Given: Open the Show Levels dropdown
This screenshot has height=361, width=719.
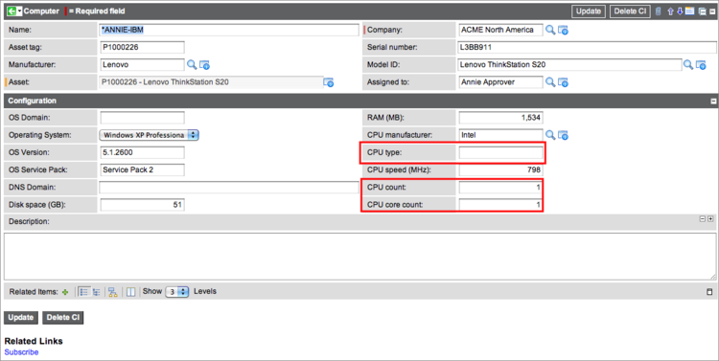Looking at the screenshot, I should (177, 292).
